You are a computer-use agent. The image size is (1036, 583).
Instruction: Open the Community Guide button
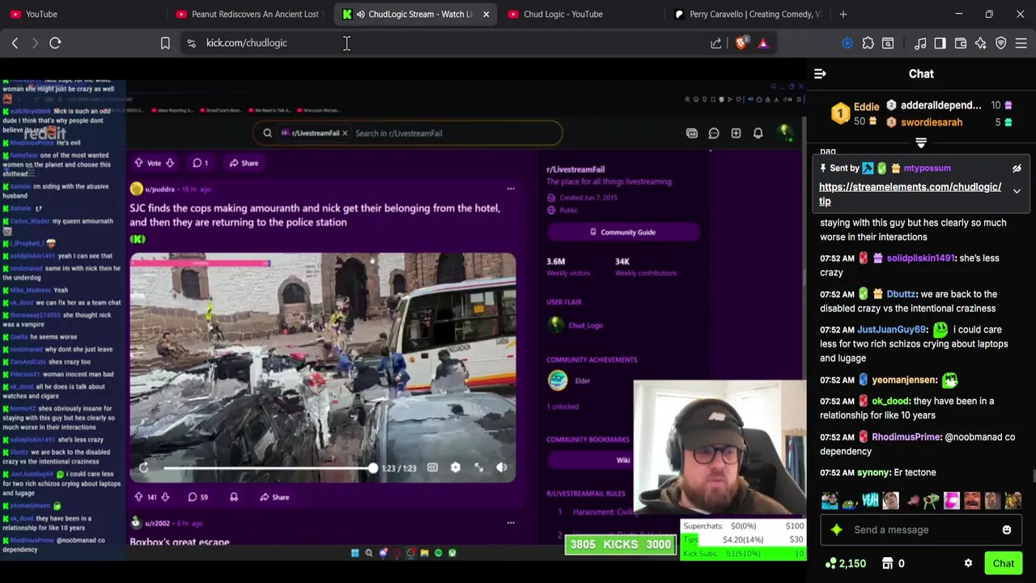[x=622, y=232]
